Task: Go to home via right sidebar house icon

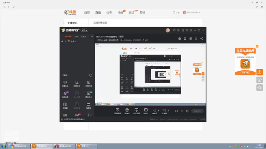Action: tap(260, 80)
